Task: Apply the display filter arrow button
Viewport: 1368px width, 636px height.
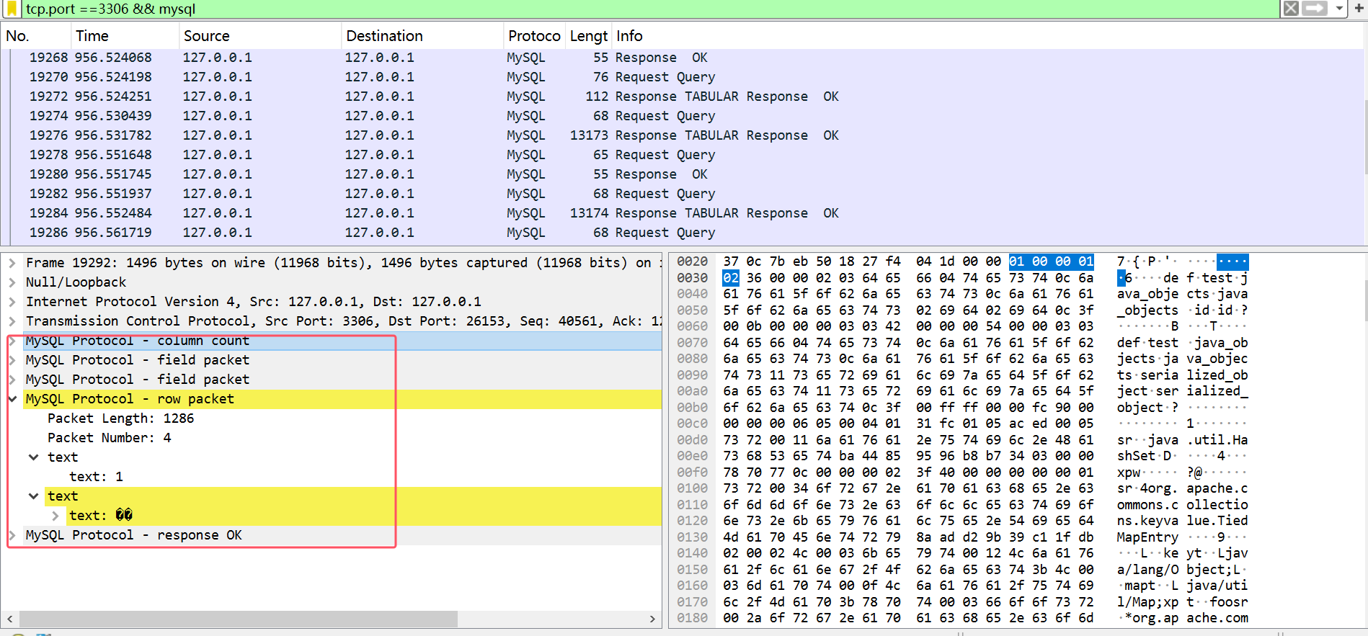Action: pos(1315,9)
